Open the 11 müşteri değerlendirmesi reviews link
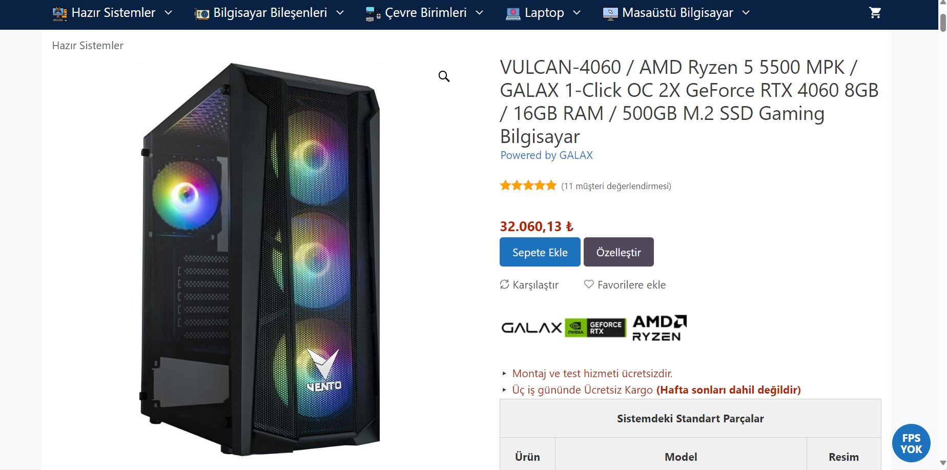The width and height of the screenshot is (947, 470). click(x=616, y=186)
